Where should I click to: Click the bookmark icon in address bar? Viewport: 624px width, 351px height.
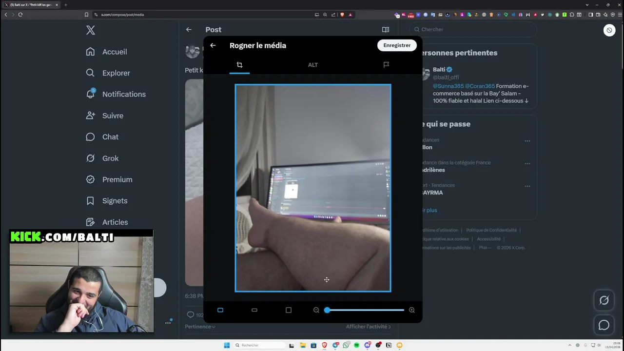point(87,15)
